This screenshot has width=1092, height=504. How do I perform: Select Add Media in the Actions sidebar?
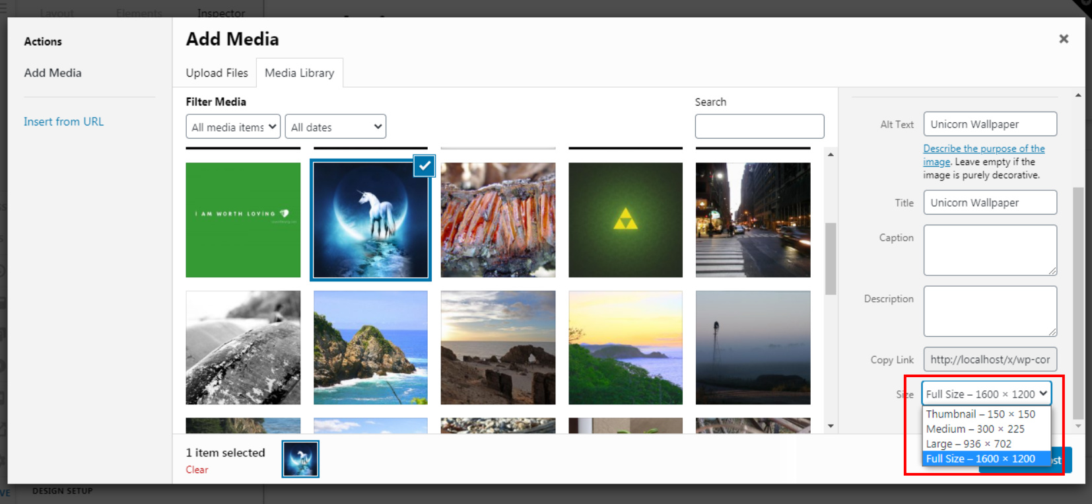[x=53, y=73]
